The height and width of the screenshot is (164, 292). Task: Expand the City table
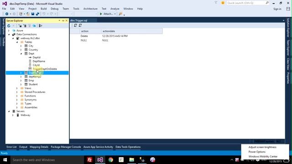(x=21, y=46)
